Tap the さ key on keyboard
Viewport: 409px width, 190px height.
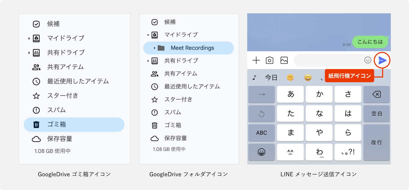pos(348,94)
